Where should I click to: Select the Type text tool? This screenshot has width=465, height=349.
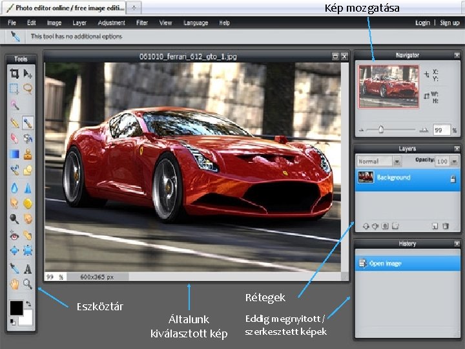[x=28, y=269]
